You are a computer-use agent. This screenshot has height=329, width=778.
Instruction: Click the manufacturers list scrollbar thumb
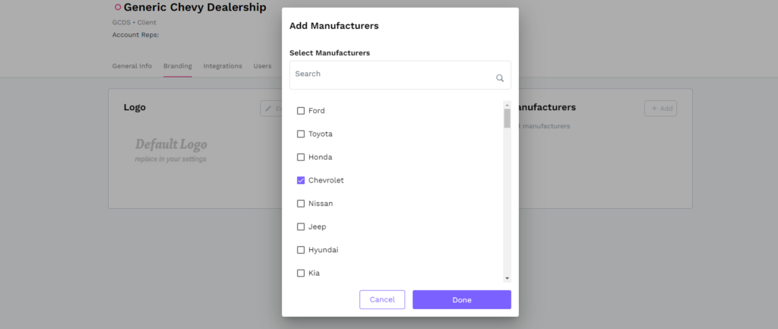pos(507,118)
